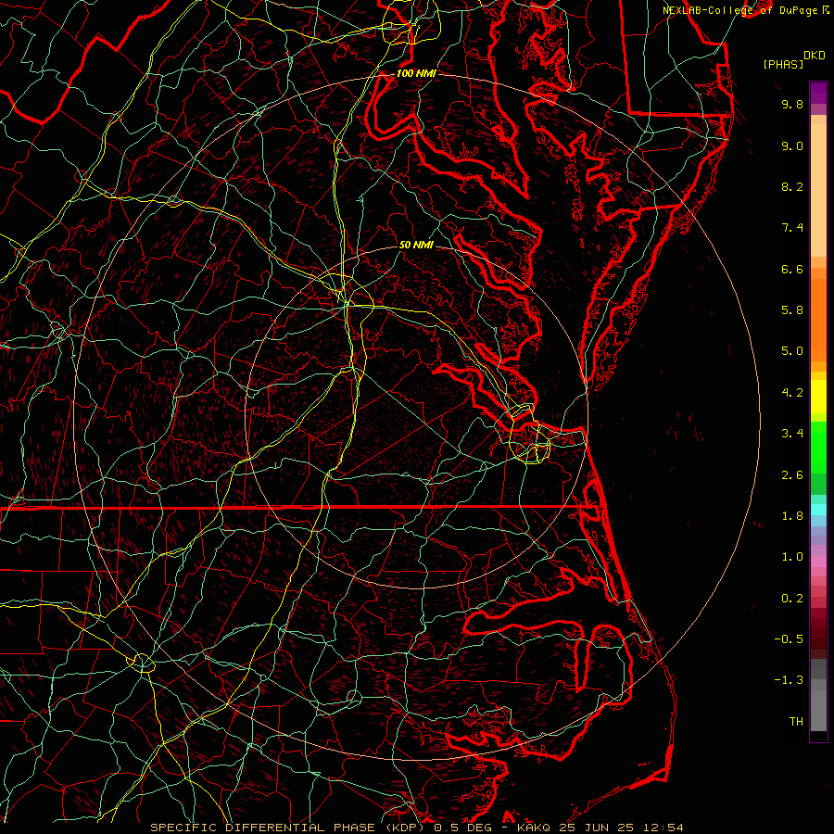This screenshot has height=834, width=834.
Task: Click the 3.4 color scale value
Action: point(792,434)
